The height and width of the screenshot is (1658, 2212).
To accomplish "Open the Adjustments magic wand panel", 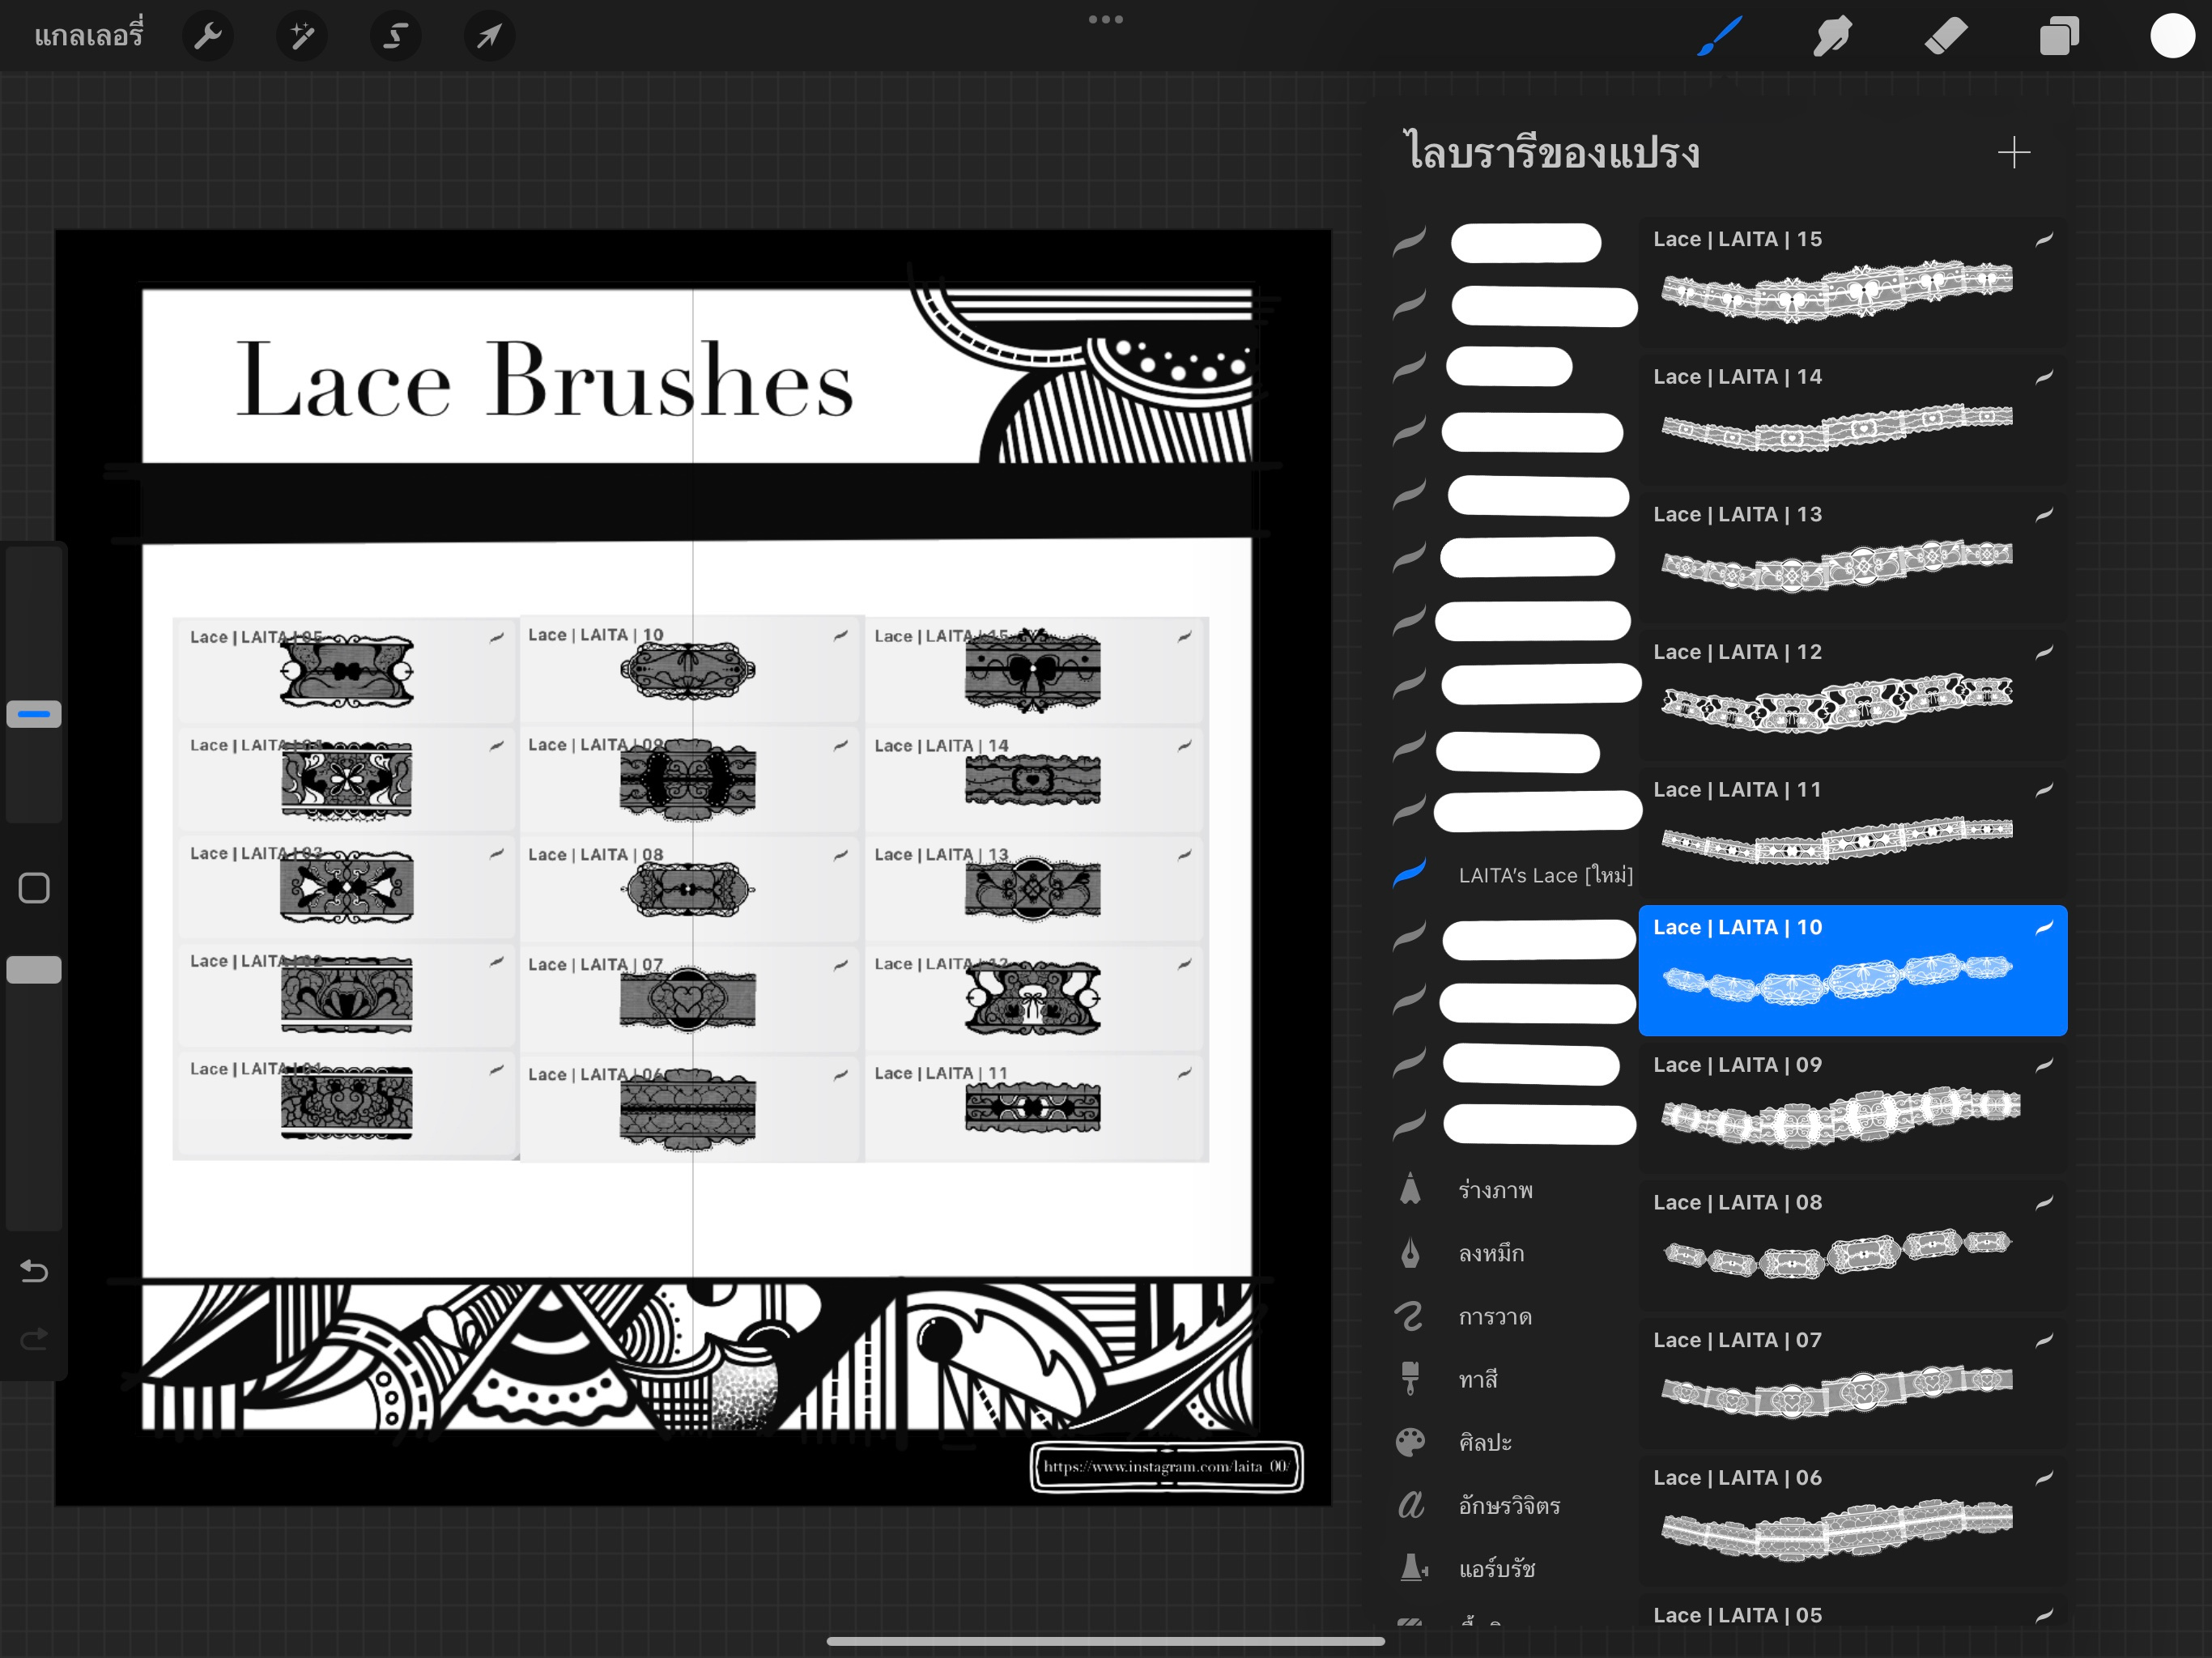I will point(301,35).
